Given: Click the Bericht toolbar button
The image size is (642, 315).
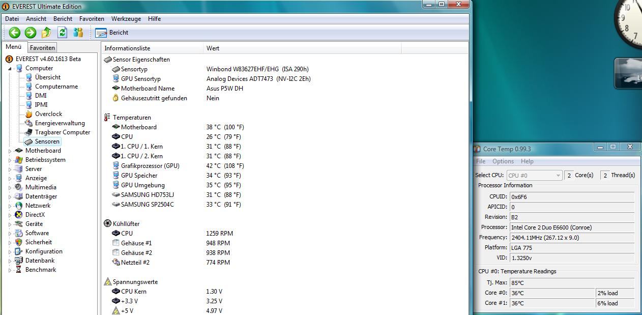Looking at the screenshot, I should 112,33.
